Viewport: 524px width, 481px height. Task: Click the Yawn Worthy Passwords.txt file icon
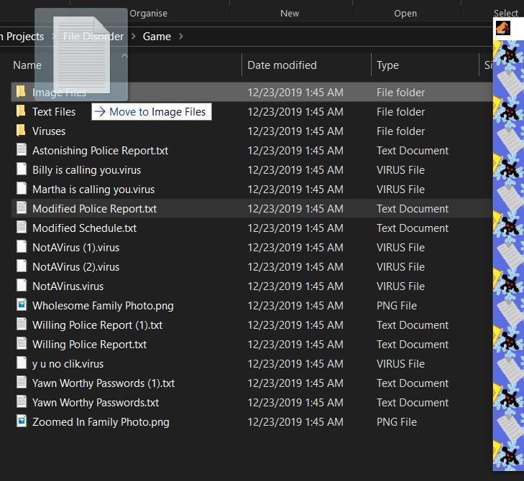(22, 401)
